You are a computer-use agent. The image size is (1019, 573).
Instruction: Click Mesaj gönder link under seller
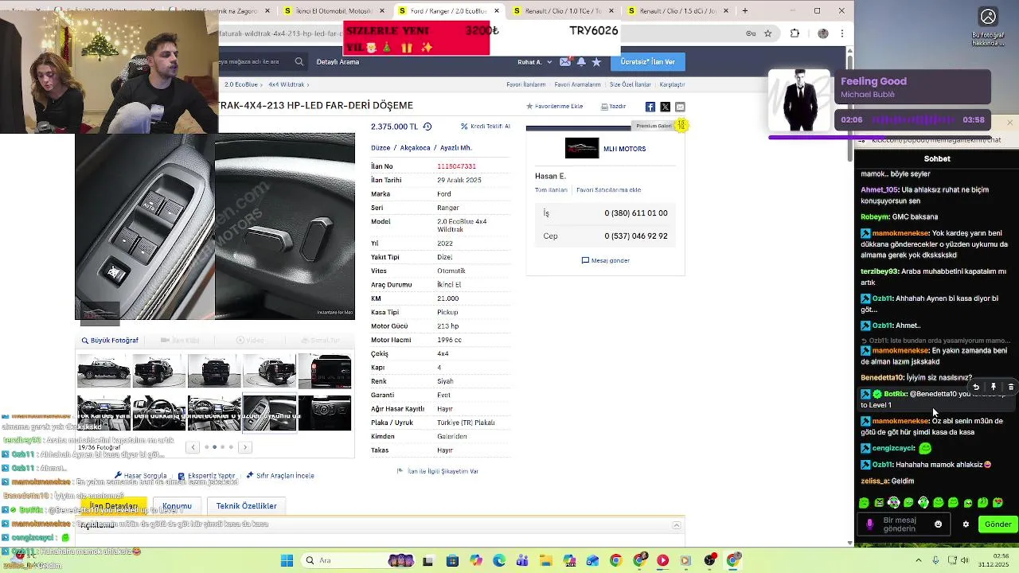606,260
